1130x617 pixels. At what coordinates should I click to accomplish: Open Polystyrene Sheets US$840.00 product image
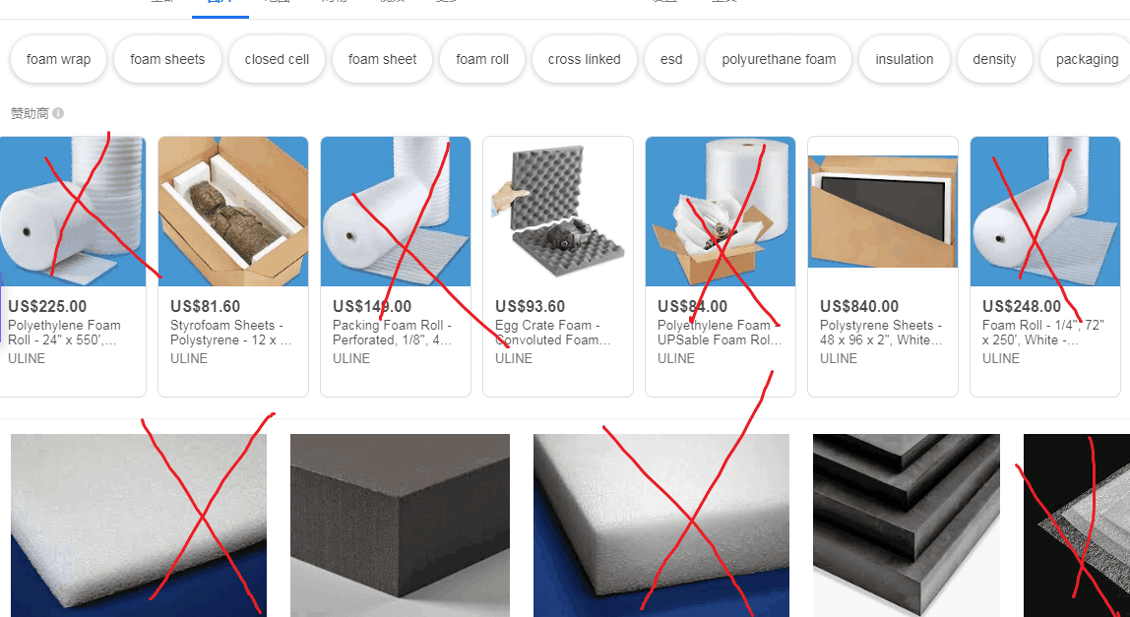(883, 212)
